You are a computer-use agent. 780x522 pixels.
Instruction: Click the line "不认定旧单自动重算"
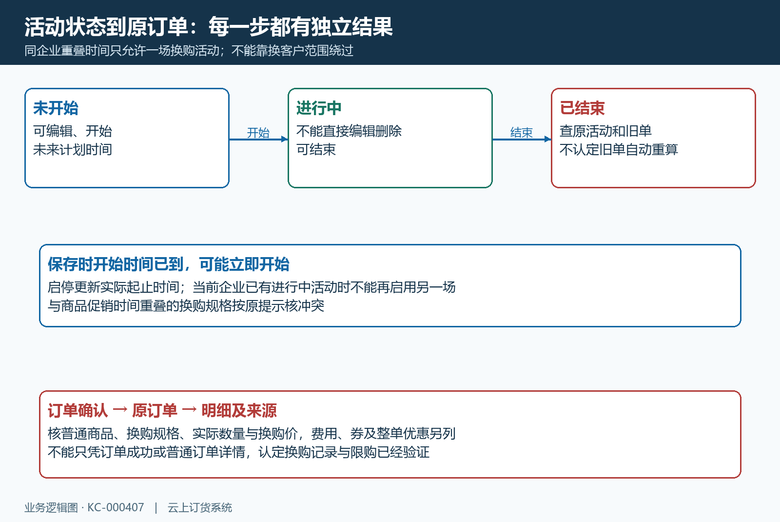pyautogui.click(x=619, y=149)
